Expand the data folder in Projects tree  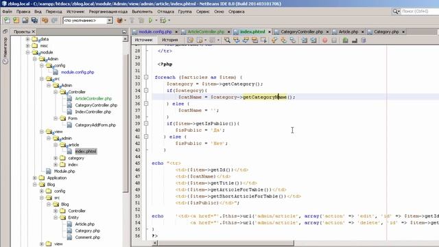(x=27, y=39)
